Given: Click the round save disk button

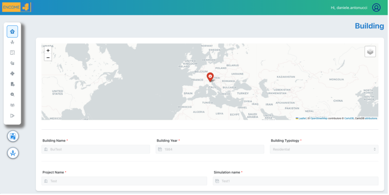Looking at the screenshot, I should pos(13,137).
